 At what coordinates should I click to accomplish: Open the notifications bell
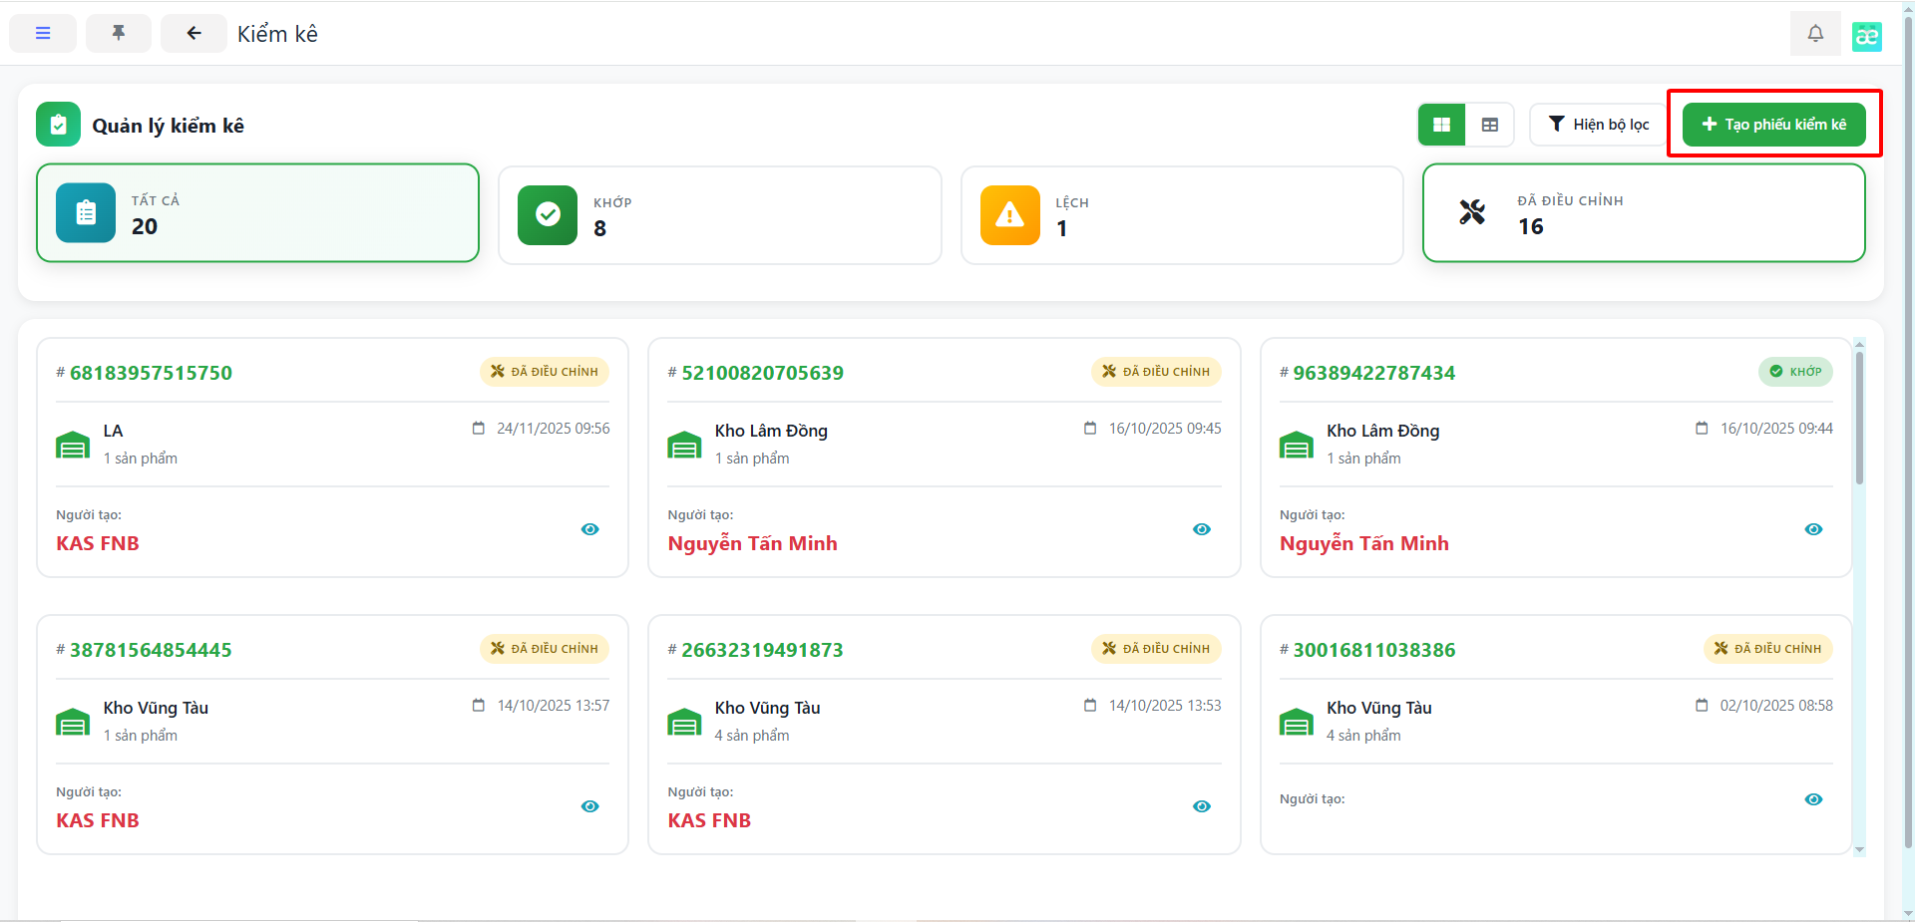pos(1815,33)
